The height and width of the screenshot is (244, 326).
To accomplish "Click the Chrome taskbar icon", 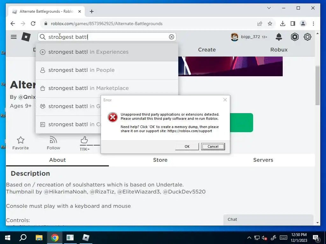I will [55, 238].
